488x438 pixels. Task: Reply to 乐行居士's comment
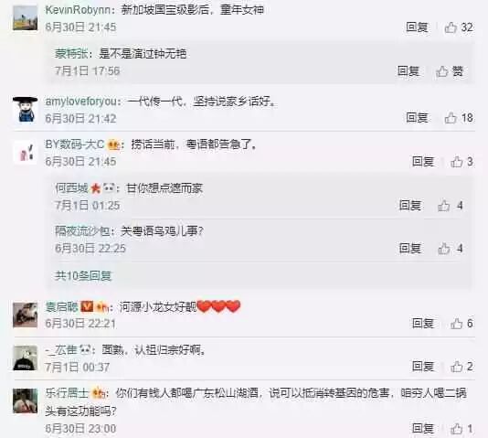click(422, 429)
